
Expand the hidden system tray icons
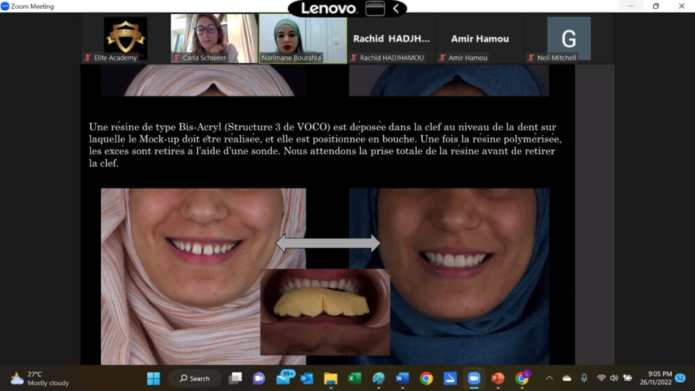(549, 378)
